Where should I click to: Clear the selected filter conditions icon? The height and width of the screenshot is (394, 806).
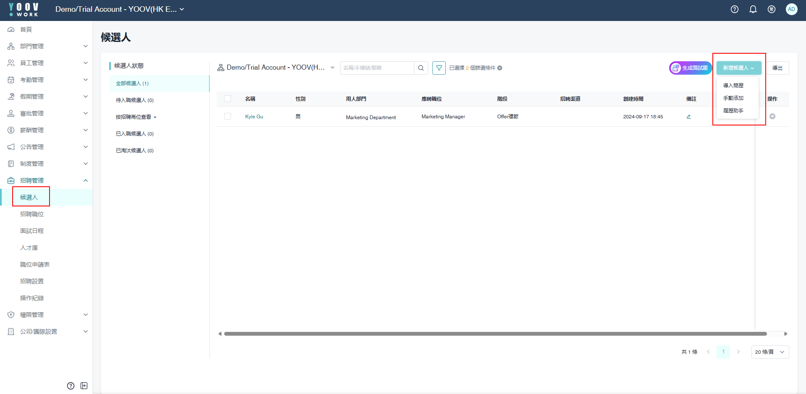[x=500, y=68]
